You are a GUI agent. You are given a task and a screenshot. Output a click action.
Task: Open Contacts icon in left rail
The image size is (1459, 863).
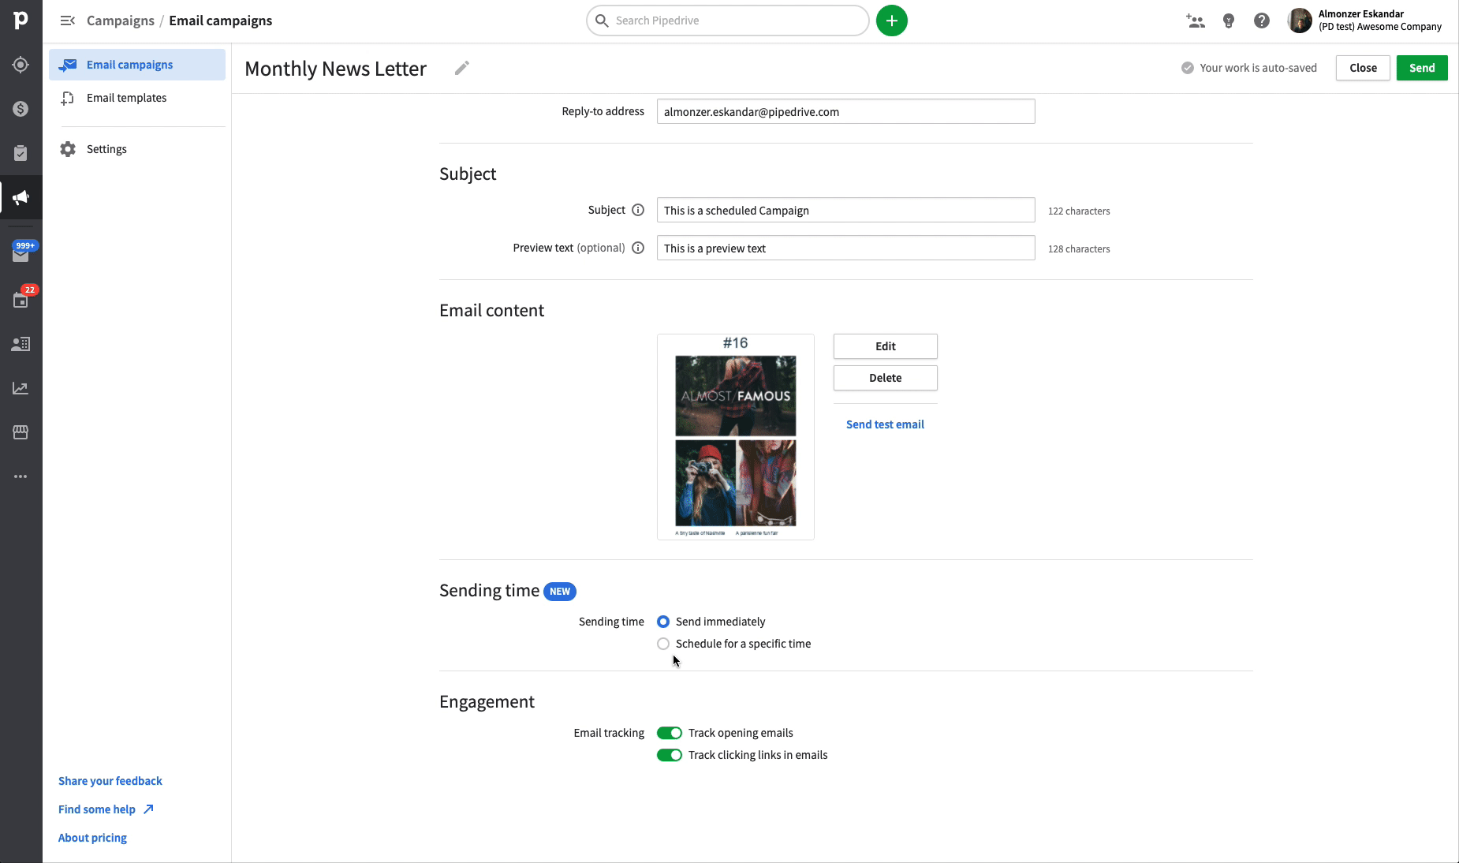tap(21, 344)
